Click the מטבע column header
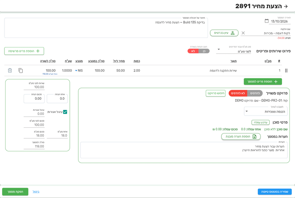 pyautogui.click(x=79, y=61)
